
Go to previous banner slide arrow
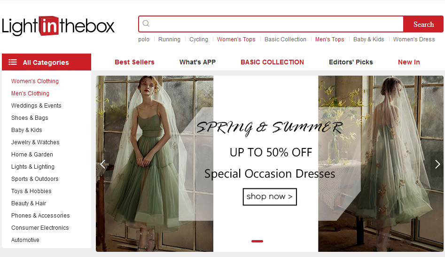point(103,164)
